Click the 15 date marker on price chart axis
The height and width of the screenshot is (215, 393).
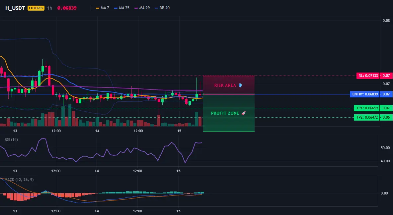179,131
